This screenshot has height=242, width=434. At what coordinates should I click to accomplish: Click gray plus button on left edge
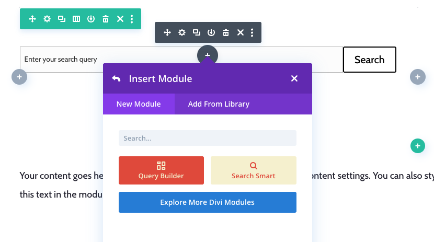[x=19, y=77]
